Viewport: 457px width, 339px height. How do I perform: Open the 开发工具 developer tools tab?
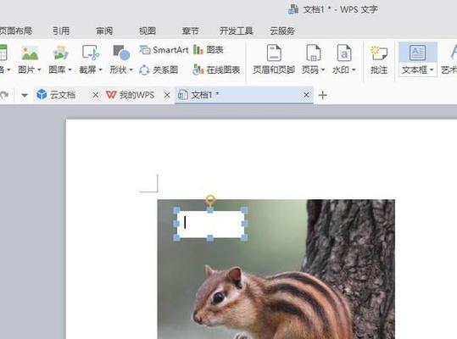[x=236, y=31]
